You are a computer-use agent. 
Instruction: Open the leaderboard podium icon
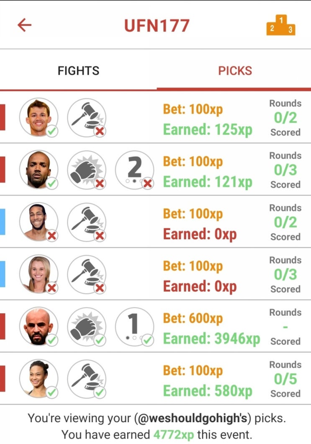[x=281, y=25]
